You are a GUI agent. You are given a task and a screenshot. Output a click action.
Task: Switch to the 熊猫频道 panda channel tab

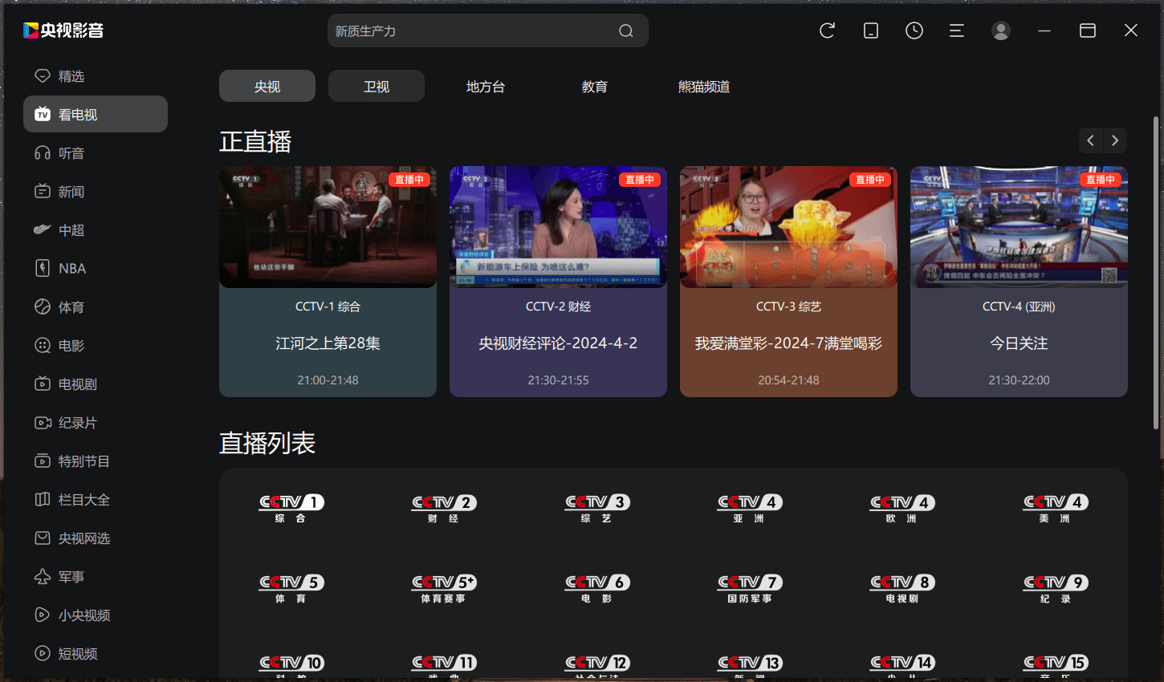pos(704,87)
